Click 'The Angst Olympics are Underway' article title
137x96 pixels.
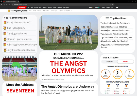tap(68, 86)
